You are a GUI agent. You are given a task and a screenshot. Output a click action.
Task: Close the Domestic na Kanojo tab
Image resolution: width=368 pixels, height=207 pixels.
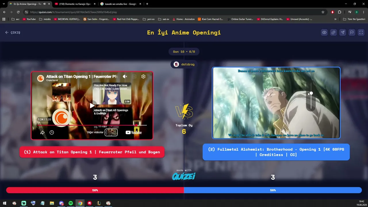click(95, 4)
